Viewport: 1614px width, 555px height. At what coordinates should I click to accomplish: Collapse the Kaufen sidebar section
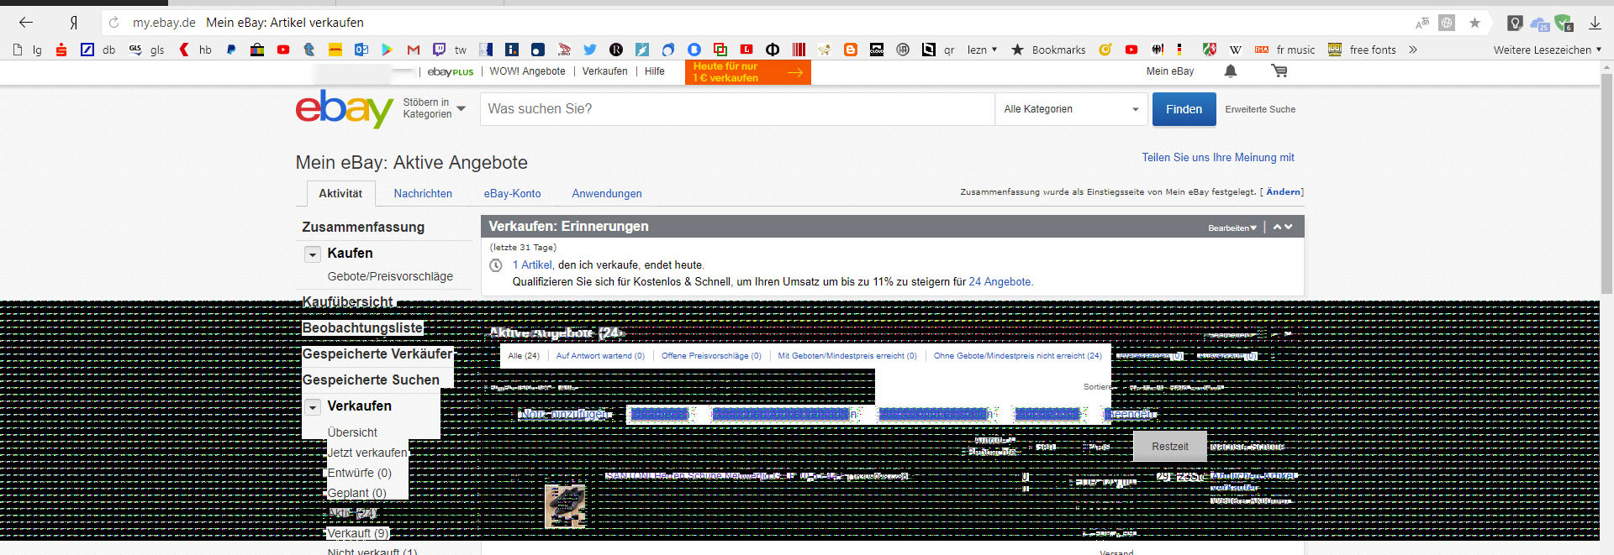click(313, 254)
